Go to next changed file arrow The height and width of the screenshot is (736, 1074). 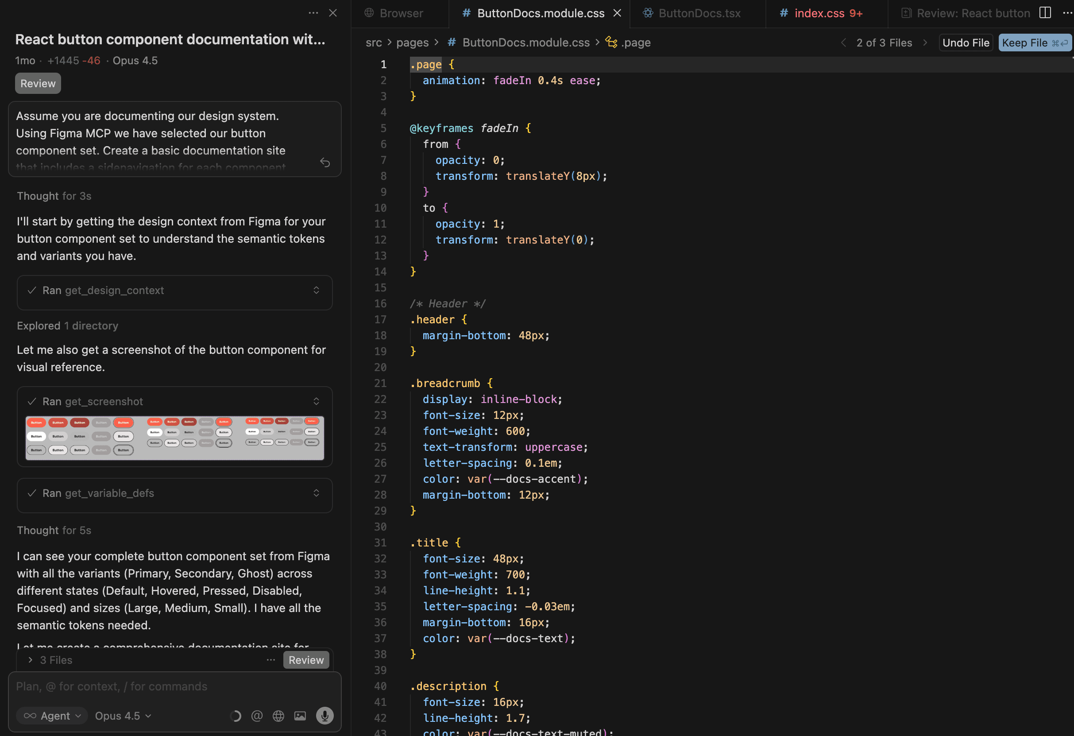click(925, 43)
